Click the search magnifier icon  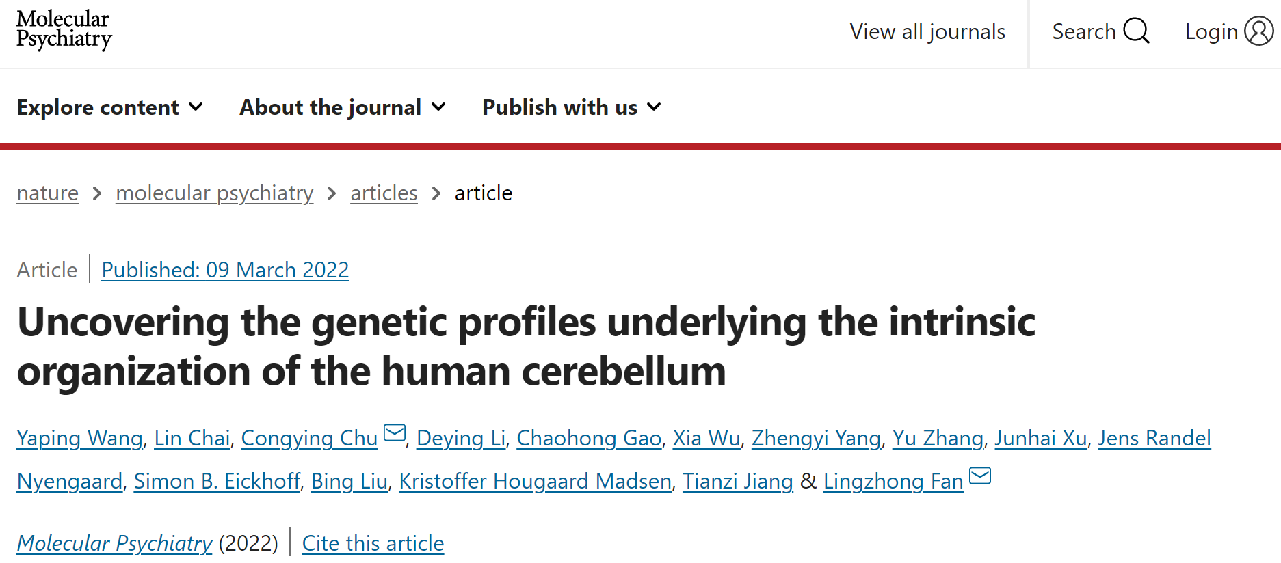pos(1136,31)
